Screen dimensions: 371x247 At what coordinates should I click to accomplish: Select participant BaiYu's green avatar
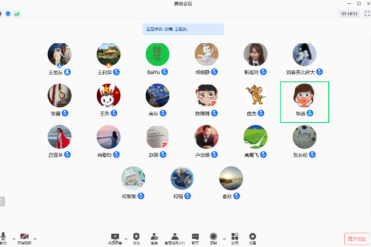158,55
